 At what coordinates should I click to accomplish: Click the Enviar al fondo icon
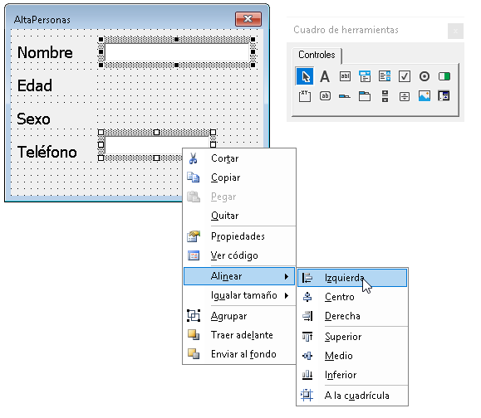point(194,353)
